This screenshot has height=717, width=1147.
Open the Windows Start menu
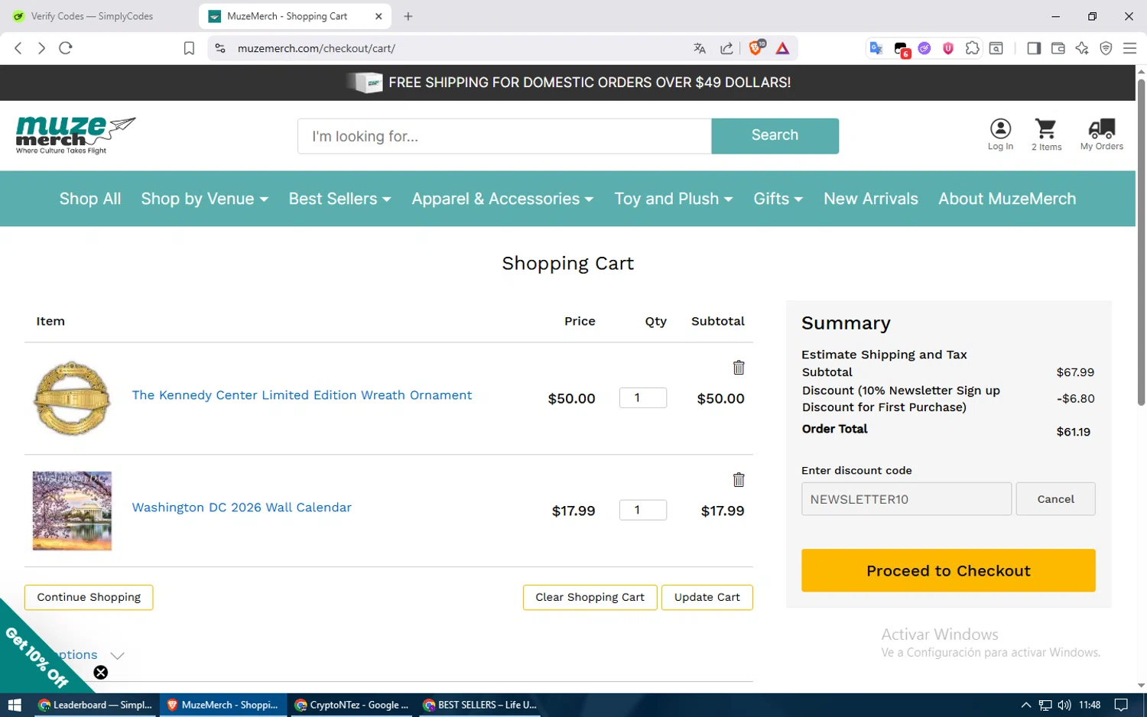point(15,705)
